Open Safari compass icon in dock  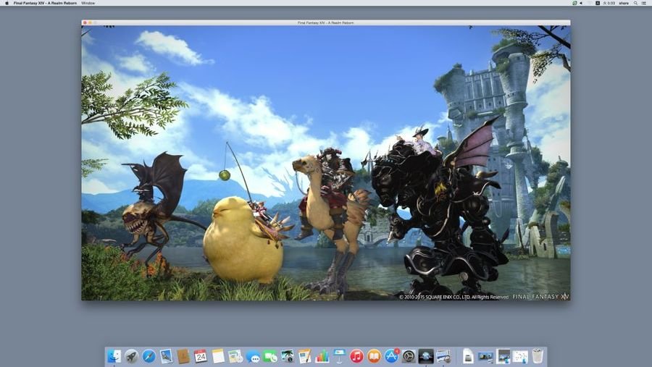pos(149,356)
